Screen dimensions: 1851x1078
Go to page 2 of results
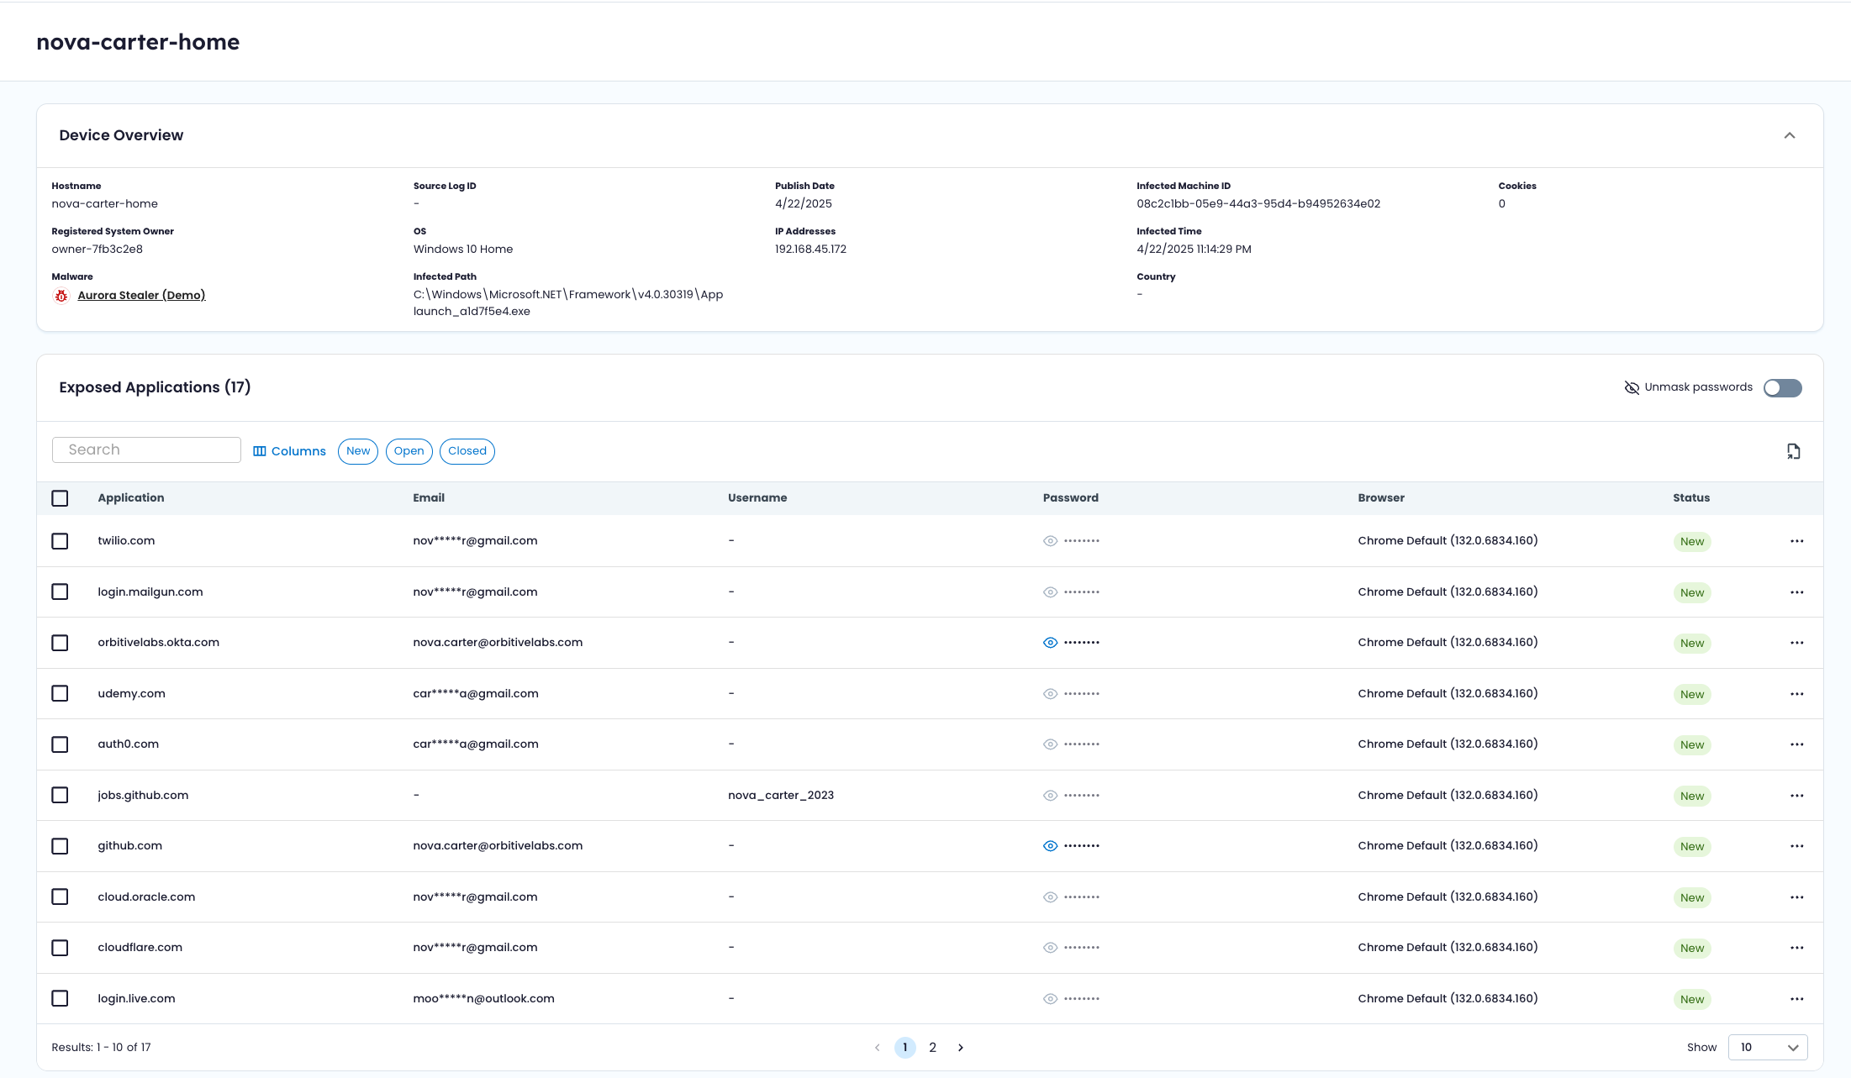tap(932, 1048)
